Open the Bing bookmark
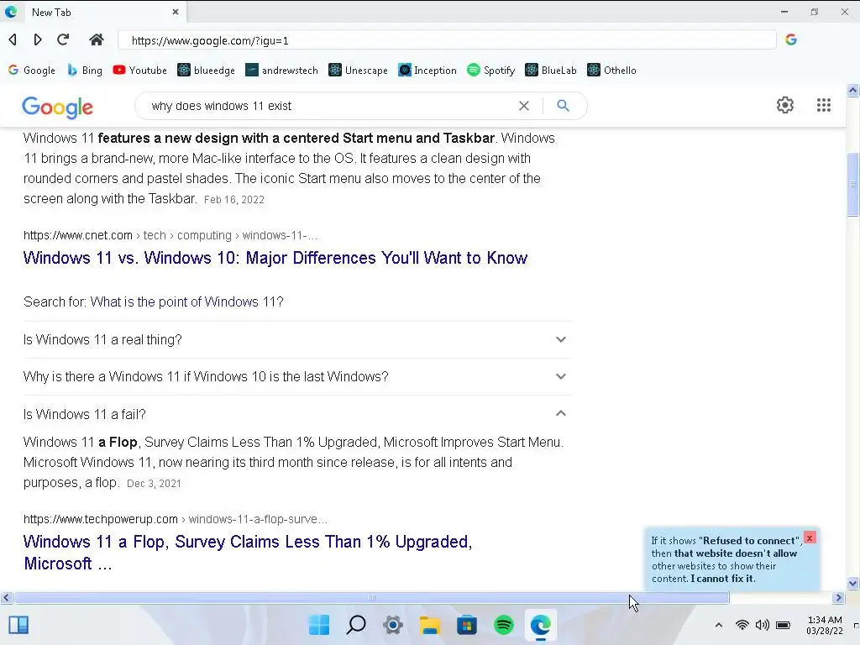This screenshot has height=645, width=860. pos(85,71)
